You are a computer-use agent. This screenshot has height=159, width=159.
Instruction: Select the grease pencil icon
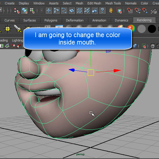coord(19,46)
